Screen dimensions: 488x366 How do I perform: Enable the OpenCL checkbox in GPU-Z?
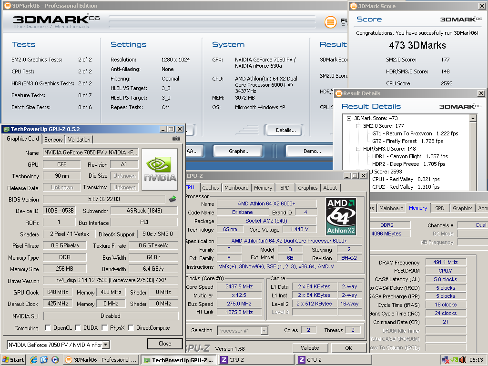[x=48, y=328]
